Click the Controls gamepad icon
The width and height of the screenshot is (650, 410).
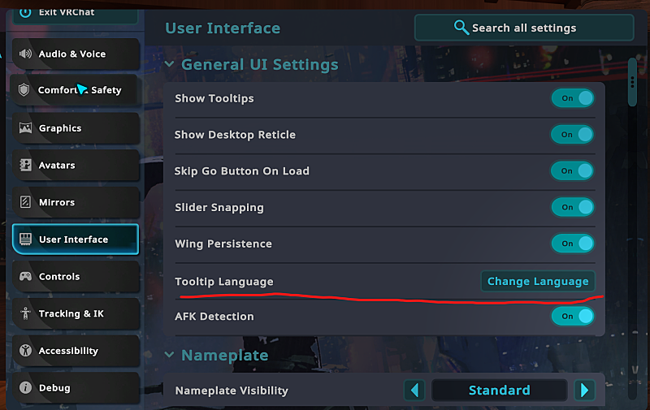coord(25,277)
